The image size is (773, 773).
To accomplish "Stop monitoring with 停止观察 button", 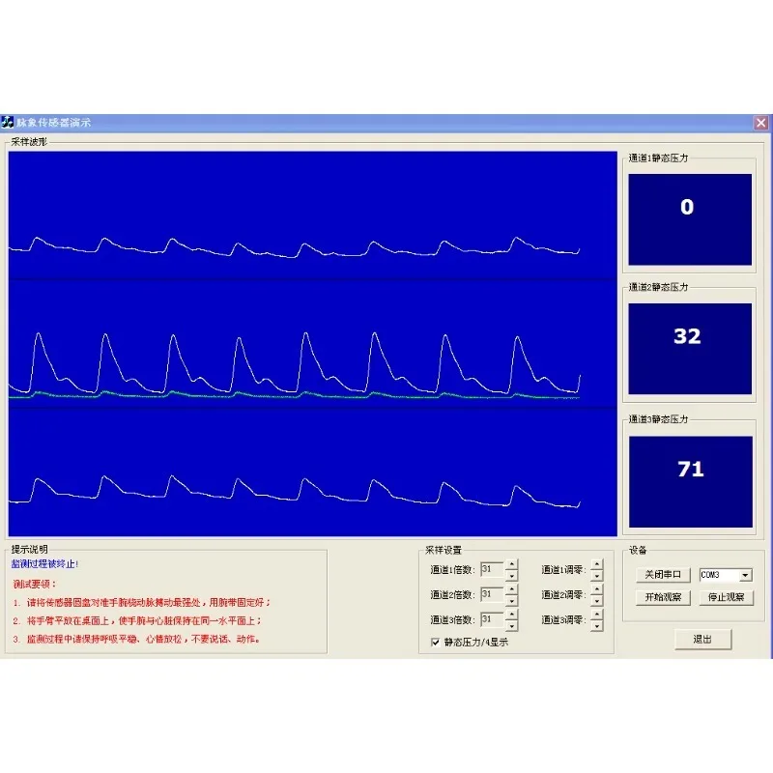I will (726, 597).
